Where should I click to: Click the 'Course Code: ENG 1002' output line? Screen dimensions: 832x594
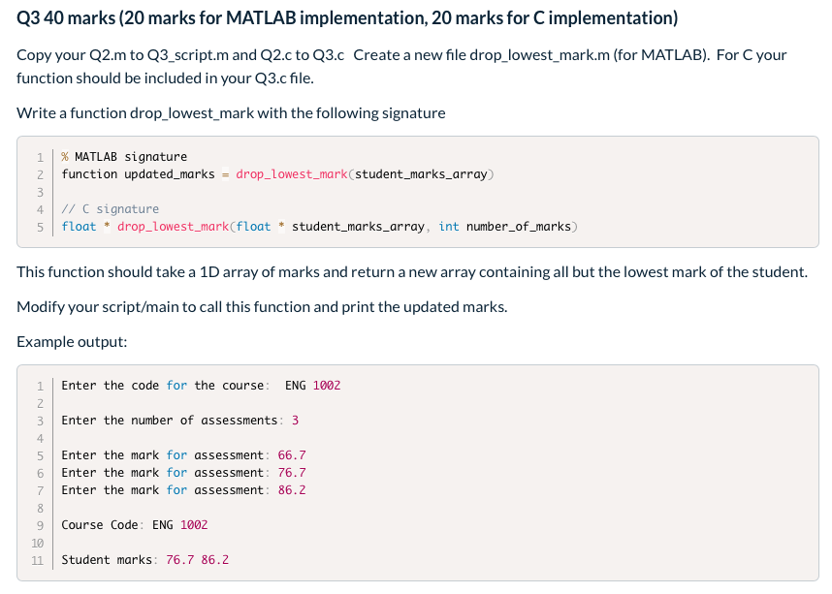(x=134, y=525)
